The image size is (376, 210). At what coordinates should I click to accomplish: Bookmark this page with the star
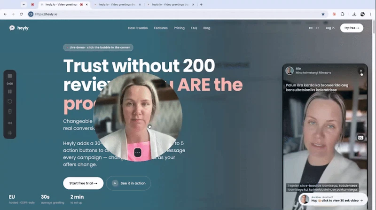click(x=323, y=14)
